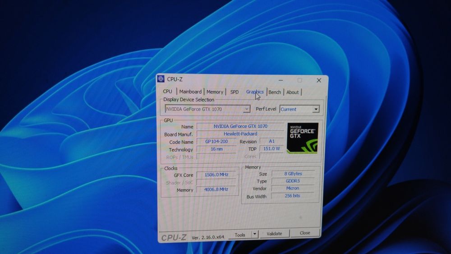Click the Clocks Memory 4006.8 MHz value
Image resolution: width=451 pixels, height=254 pixels.
coord(216,189)
